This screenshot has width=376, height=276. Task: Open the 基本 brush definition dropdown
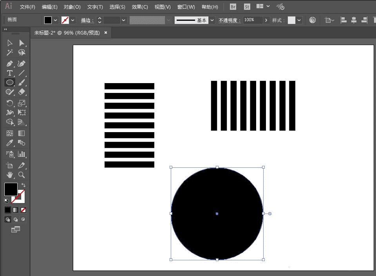click(212, 20)
